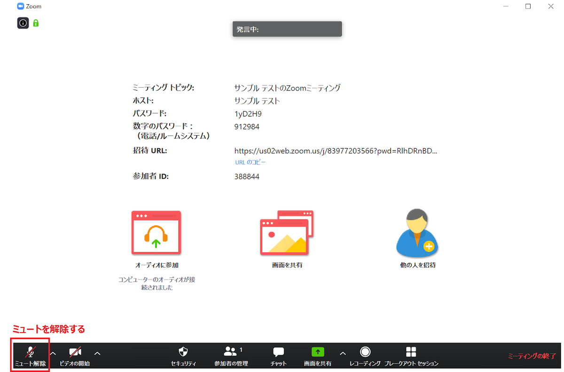Click Zoom logo in title bar
564x372 pixels.
point(20,6)
